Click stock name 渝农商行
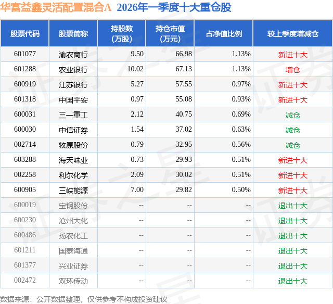Viewport: 333px width, 304px height. [x=73, y=55]
